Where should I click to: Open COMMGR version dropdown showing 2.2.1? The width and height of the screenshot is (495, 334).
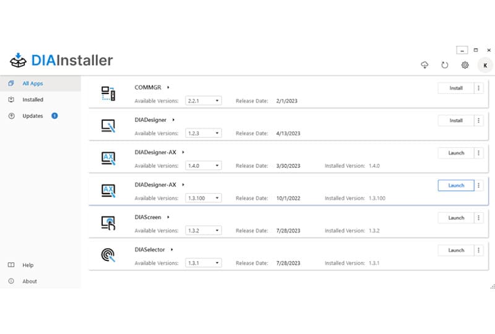pyautogui.click(x=203, y=100)
